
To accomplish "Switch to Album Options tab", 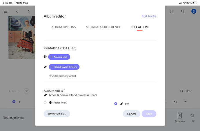I will click(64, 27).
